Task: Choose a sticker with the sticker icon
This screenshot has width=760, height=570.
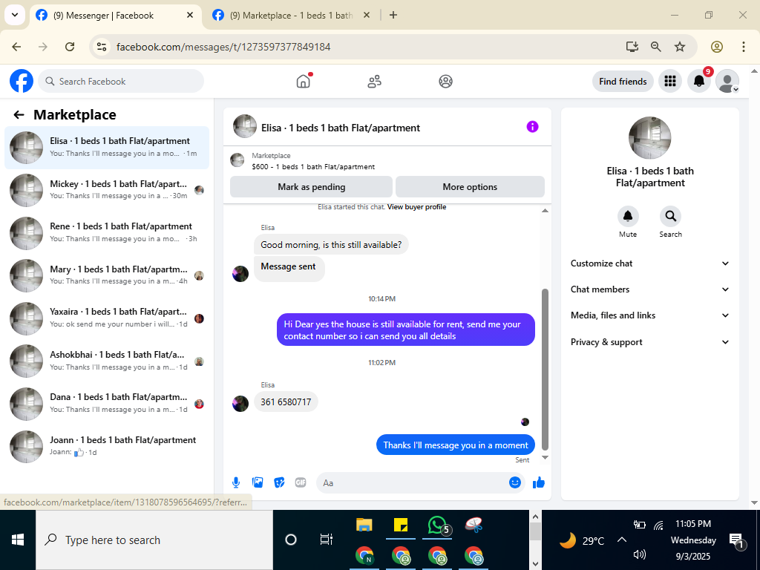Action: [x=279, y=482]
